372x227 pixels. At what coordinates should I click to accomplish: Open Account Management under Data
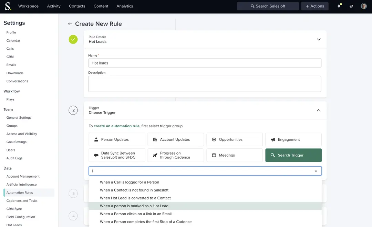tap(23, 176)
